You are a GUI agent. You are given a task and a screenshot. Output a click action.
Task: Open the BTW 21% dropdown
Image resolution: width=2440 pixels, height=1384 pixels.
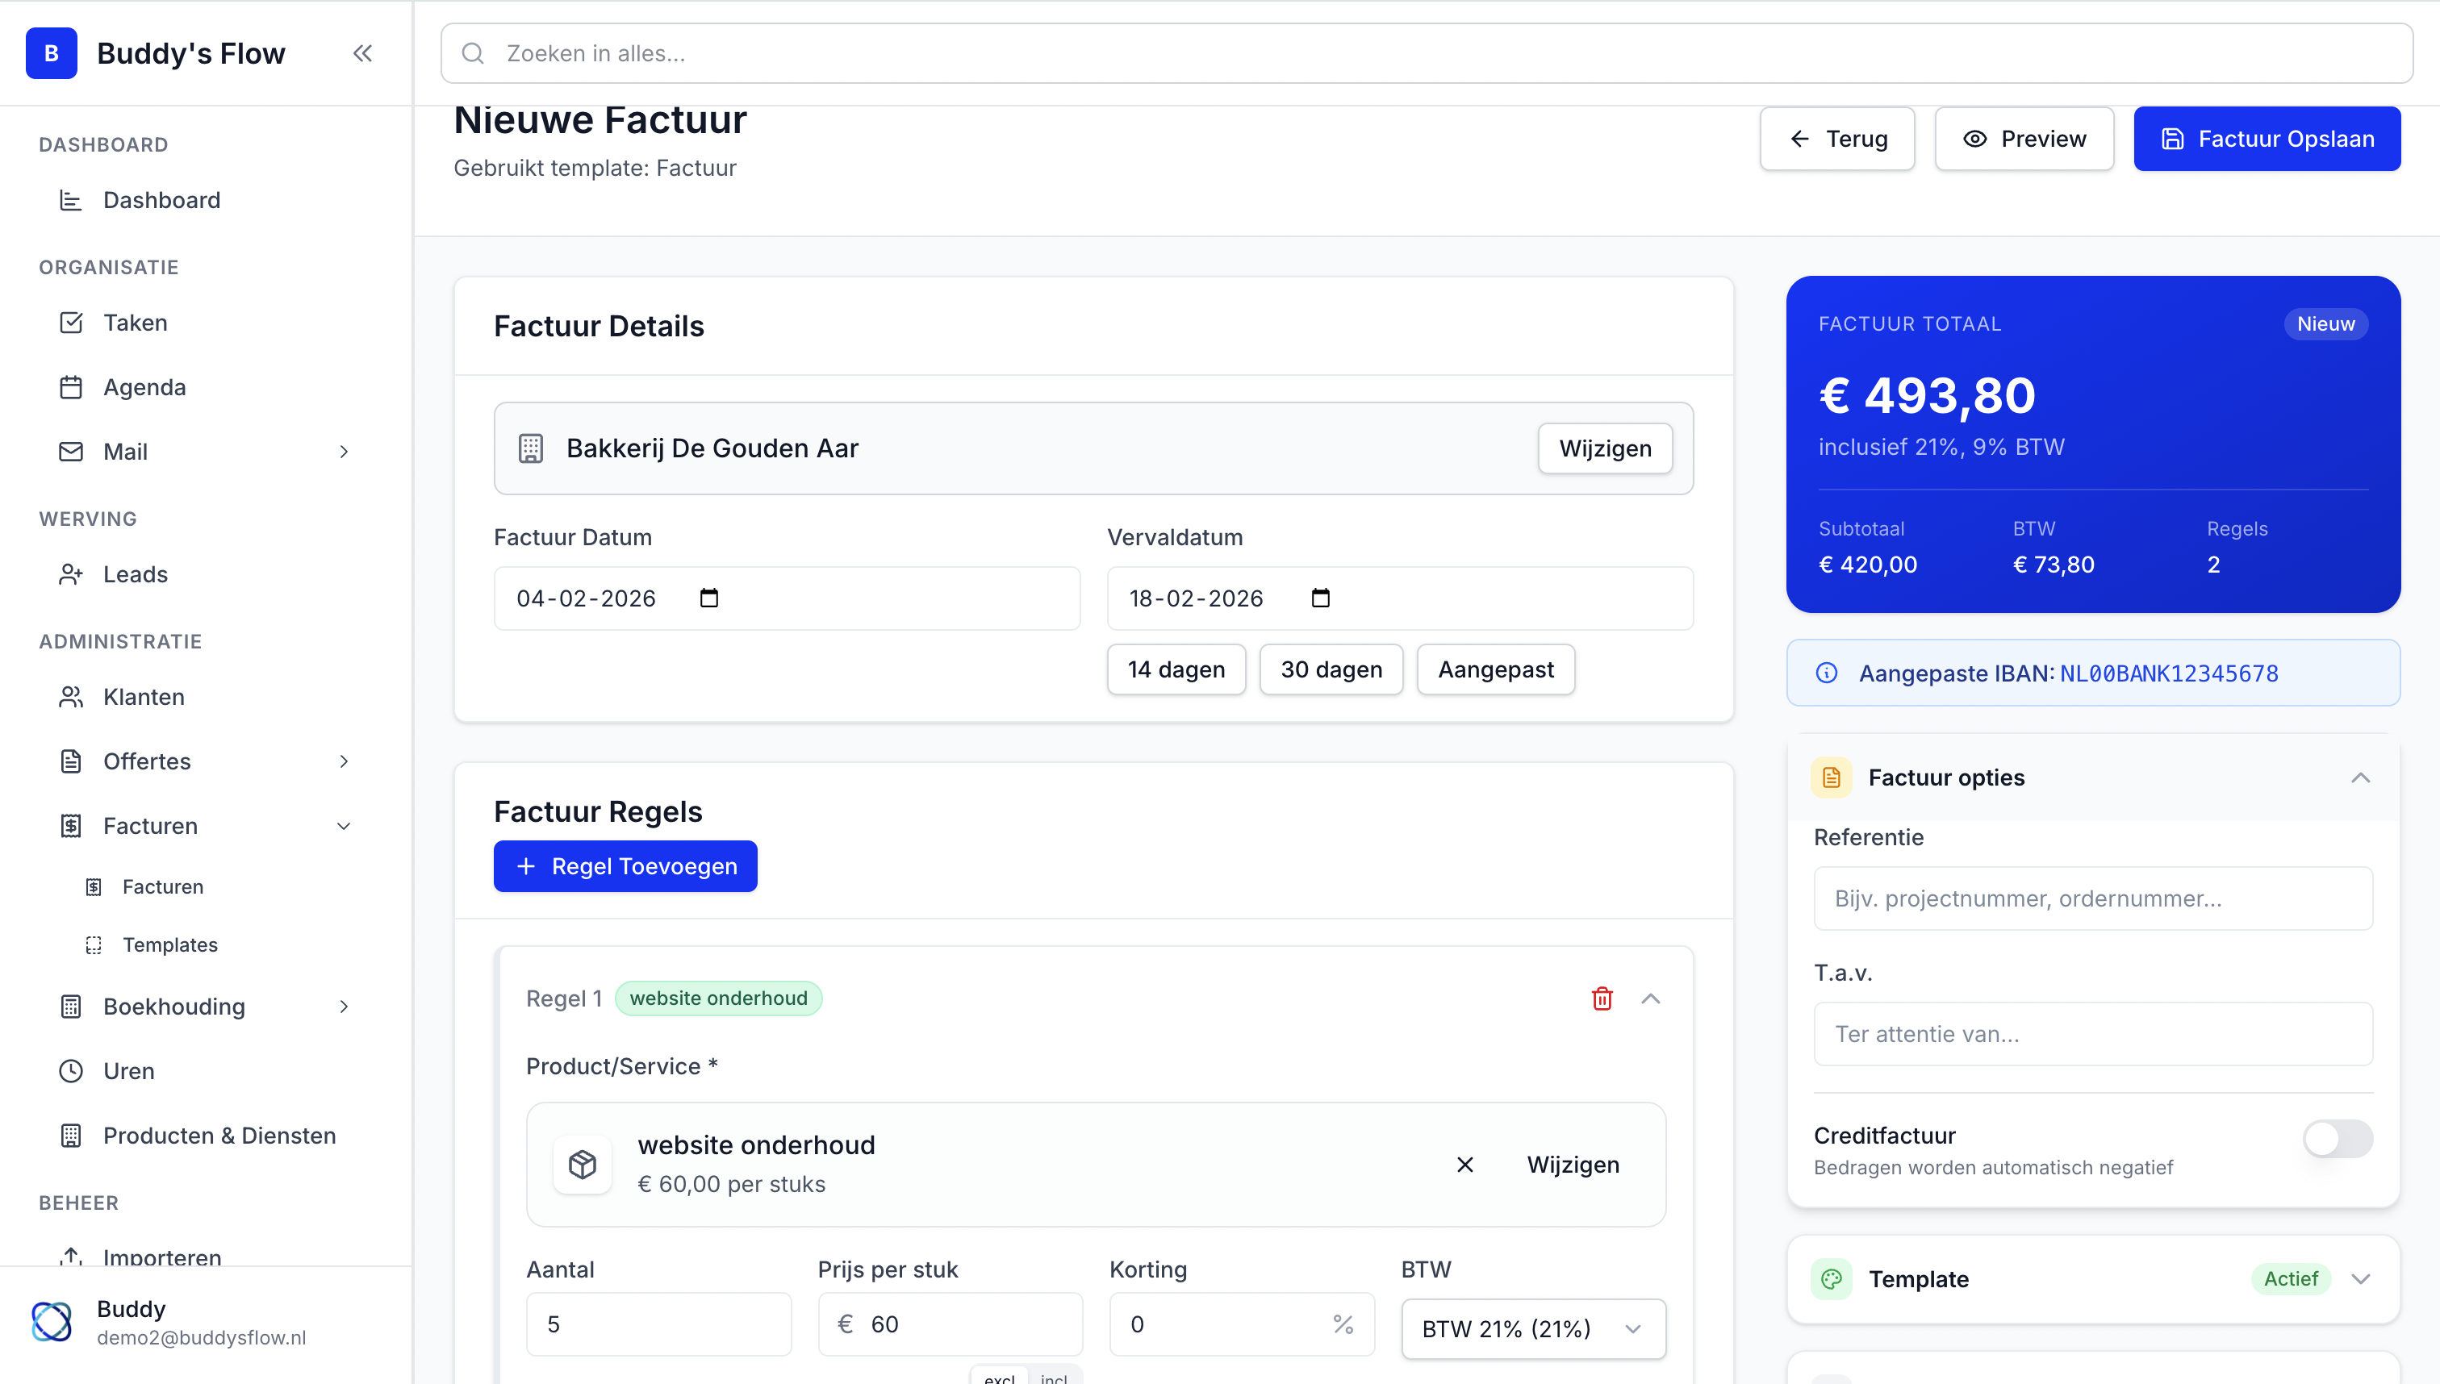coord(1532,1328)
